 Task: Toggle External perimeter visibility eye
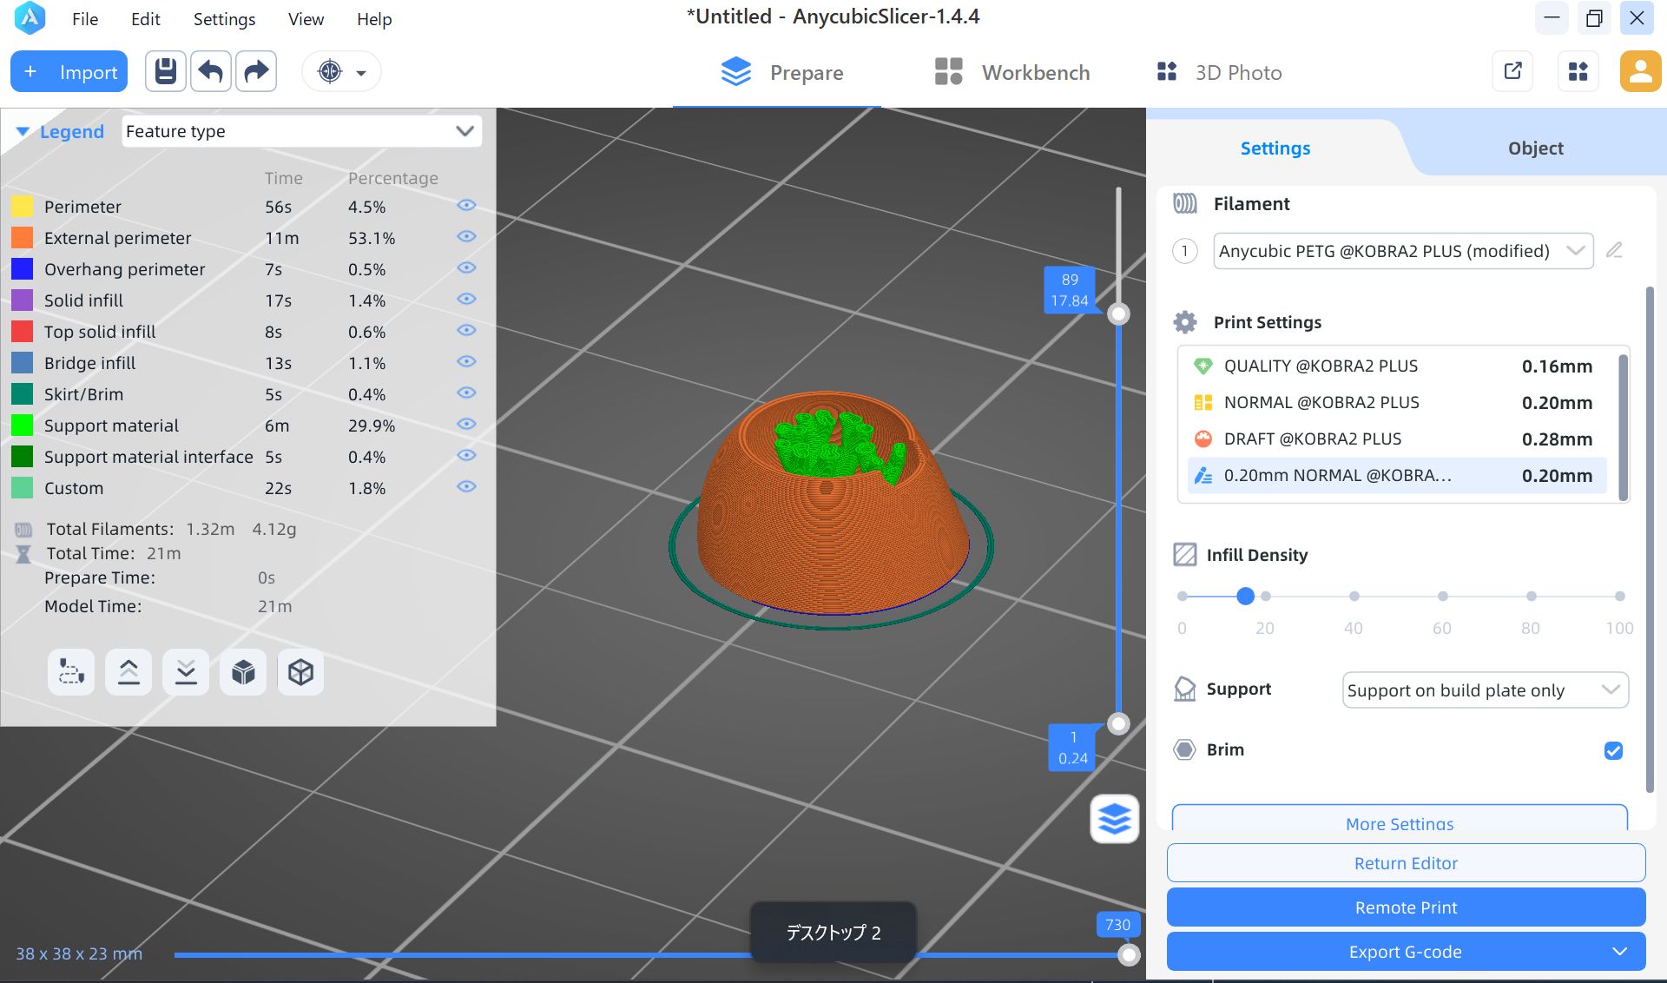(x=466, y=237)
